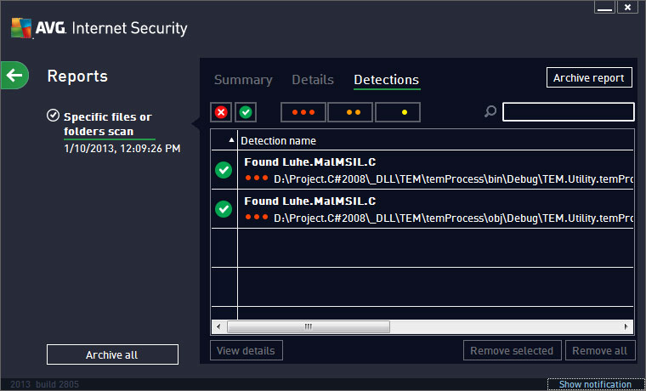646x391 pixels.
Task: Click the Archive report button
Action: coord(589,78)
